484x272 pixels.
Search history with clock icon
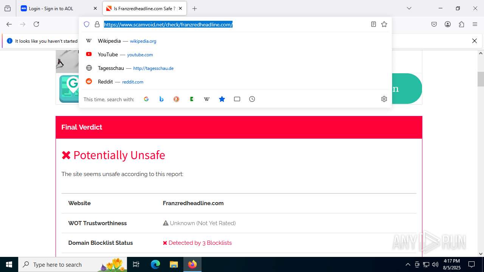pyautogui.click(x=252, y=99)
